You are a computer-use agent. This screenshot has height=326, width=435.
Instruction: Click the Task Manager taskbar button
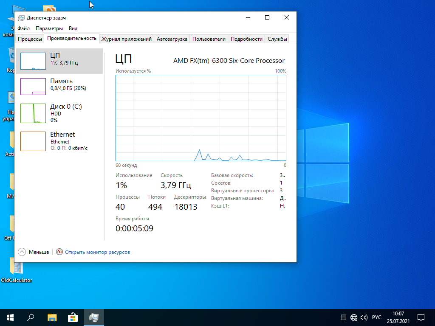point(94,318)
